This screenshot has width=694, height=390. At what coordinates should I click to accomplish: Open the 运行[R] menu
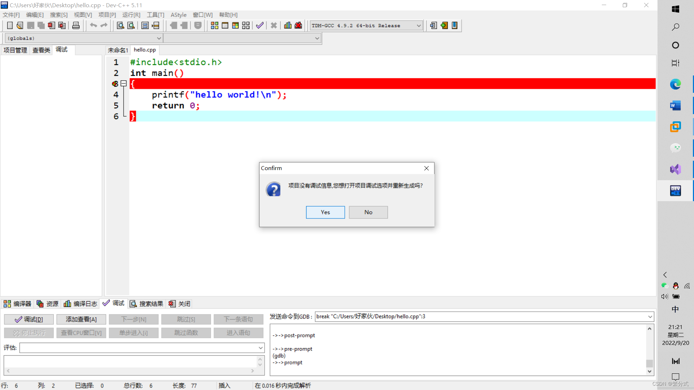click(x=131, y=15)
